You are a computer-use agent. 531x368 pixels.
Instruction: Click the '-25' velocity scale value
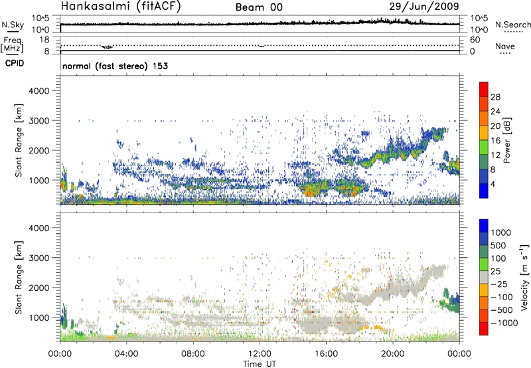(x=499, y=284)
